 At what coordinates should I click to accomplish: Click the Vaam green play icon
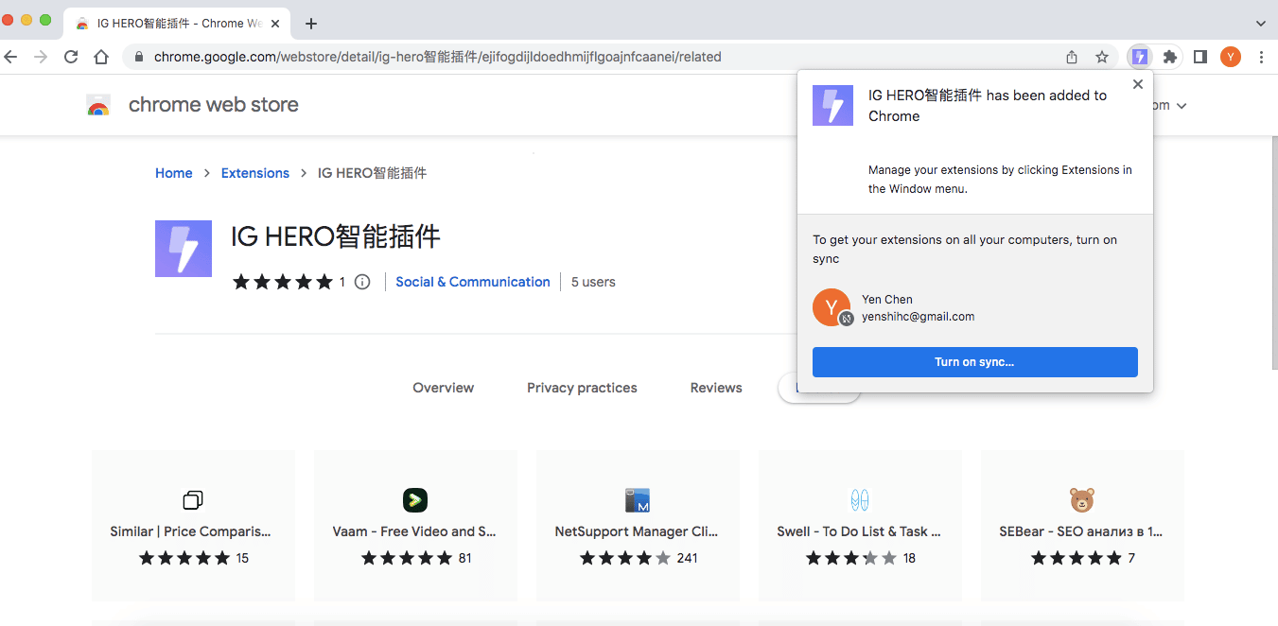[x=415, y=500]
